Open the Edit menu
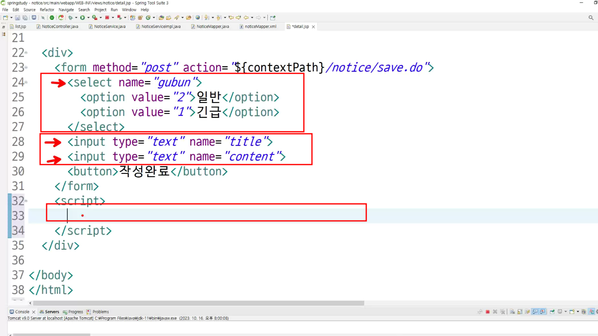The width and height of the screenshot is (598, 336). 16,10
